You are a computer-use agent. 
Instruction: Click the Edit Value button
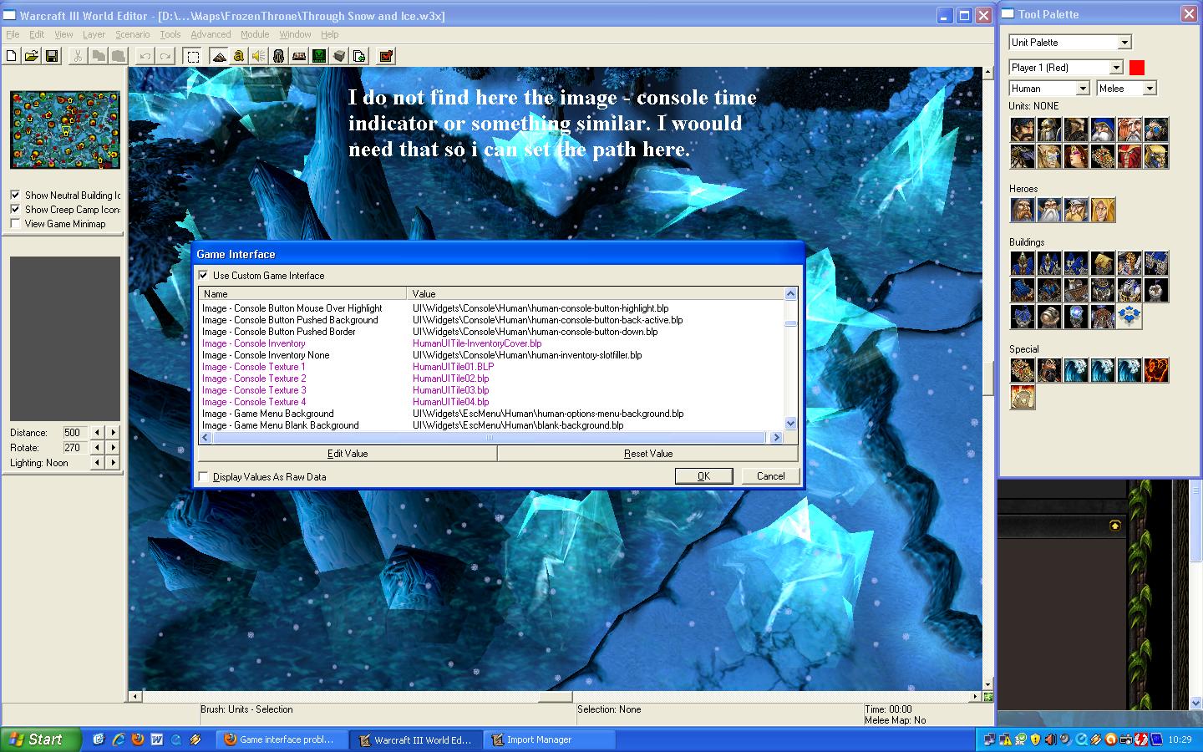pos(348,453)
